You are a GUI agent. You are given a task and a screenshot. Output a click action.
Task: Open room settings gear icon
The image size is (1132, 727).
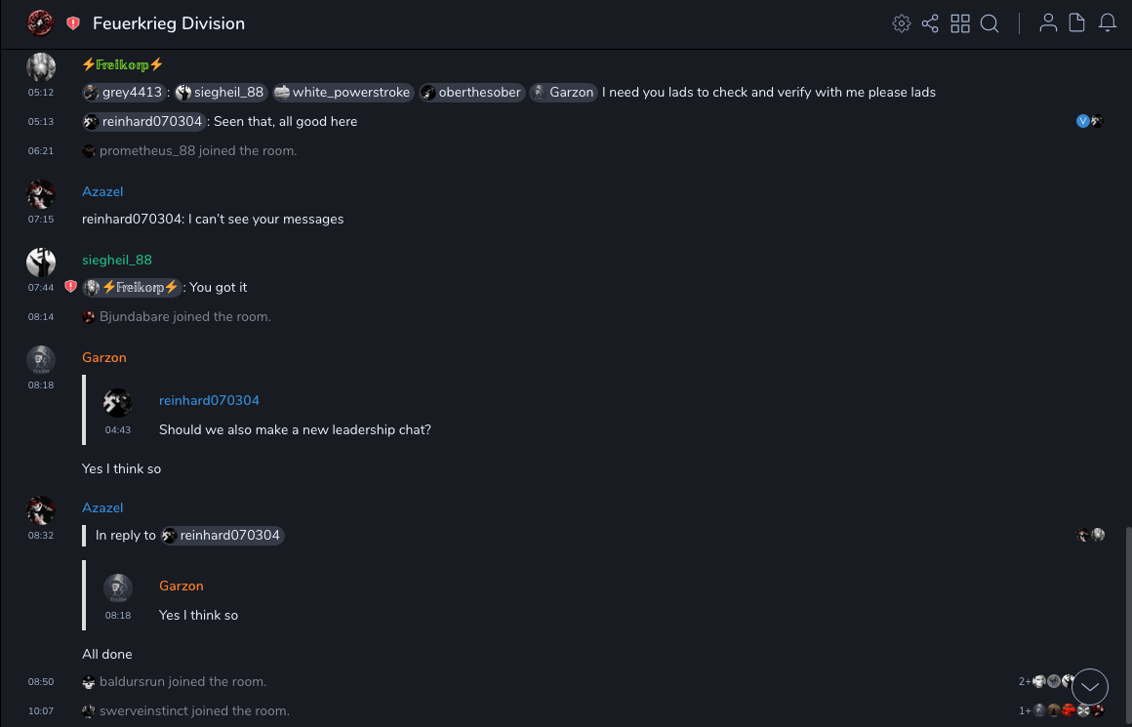(x=902, y=23)
